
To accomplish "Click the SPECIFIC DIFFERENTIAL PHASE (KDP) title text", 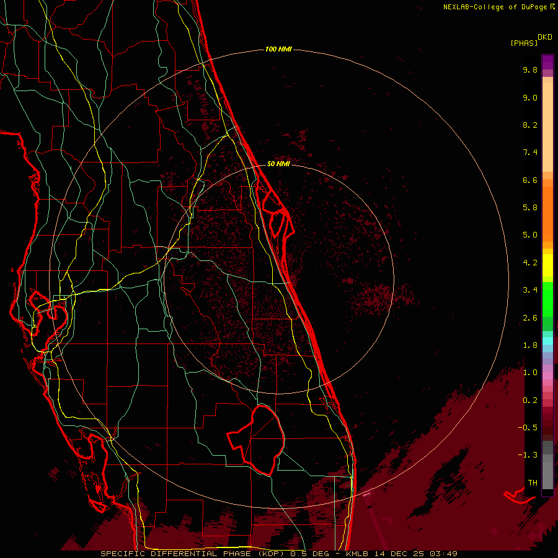I will pos(193,554).
